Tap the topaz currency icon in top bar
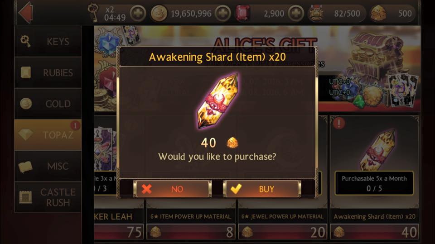Viewport: 435px width, 244px height. click(x=378, y=13)
